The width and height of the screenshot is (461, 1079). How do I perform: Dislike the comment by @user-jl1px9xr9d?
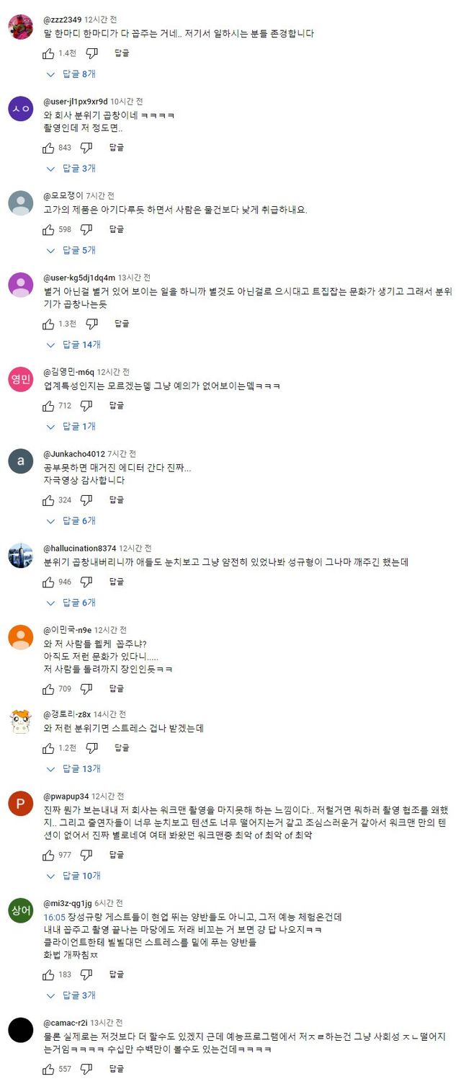pyautogui.click(x=86, y=147)
